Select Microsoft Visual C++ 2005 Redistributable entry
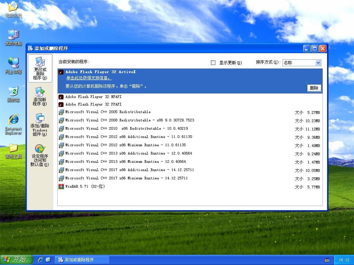Image resolution: width=354 pixels, height=265 pixels. tap(108, 112)
